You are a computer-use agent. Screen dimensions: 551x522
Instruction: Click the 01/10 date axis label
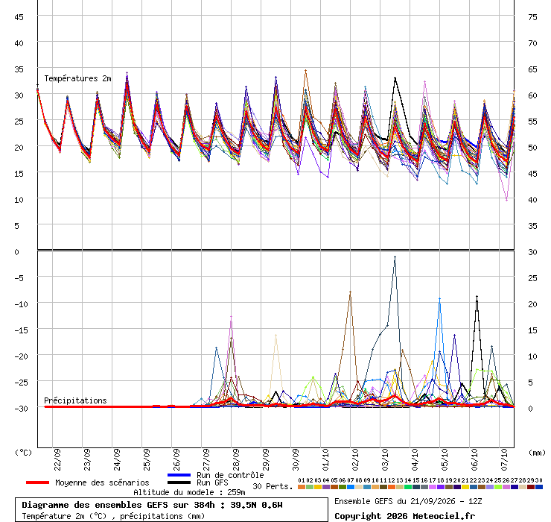click(x=325, y=459)
